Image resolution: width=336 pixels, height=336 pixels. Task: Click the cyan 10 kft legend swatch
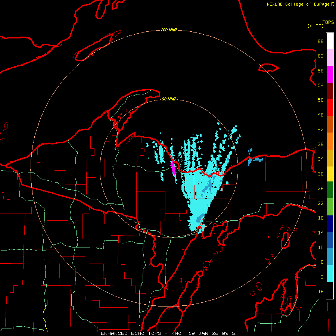pyautogui.click(x=330, y=274)
